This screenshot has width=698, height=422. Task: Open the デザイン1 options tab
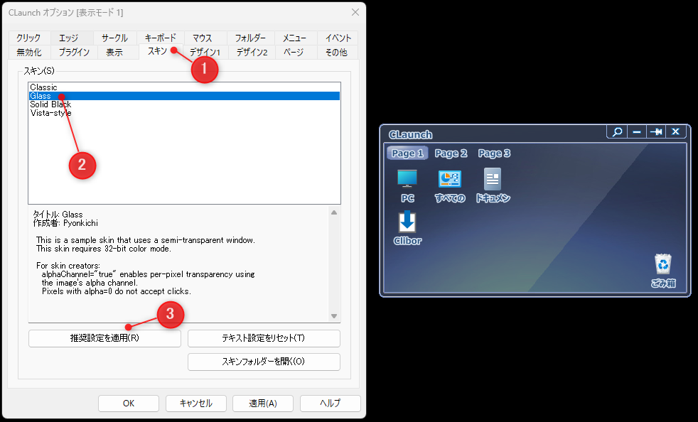click(206, 53)
